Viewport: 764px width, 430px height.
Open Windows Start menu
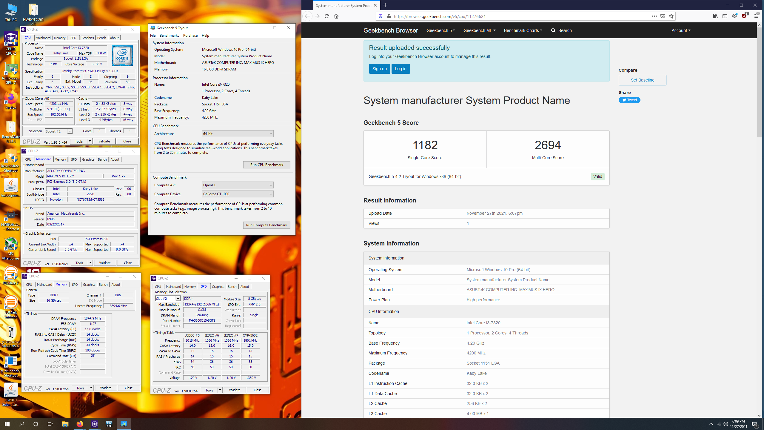[x=7, y=424]
